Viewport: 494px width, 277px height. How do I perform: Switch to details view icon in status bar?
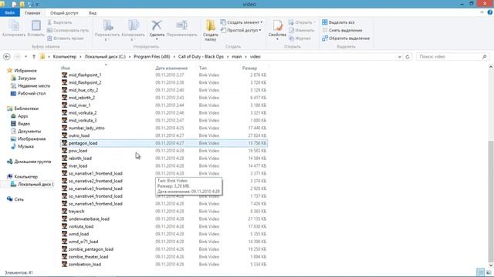click(480, 272)
